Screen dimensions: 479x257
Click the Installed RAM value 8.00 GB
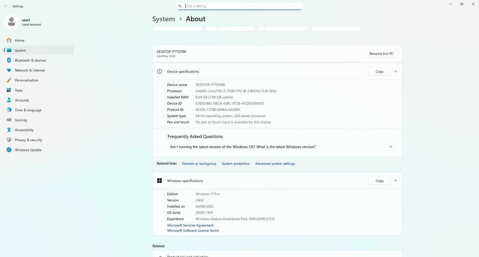point(214,97)
